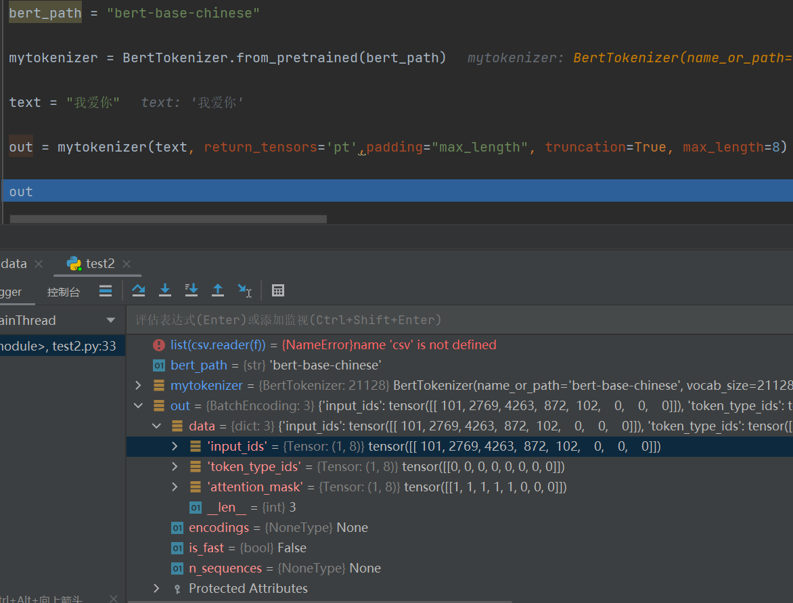Expand the 'input_ids' tensor
This screenshot has width=793, height=603.
[x=175, y=446]
